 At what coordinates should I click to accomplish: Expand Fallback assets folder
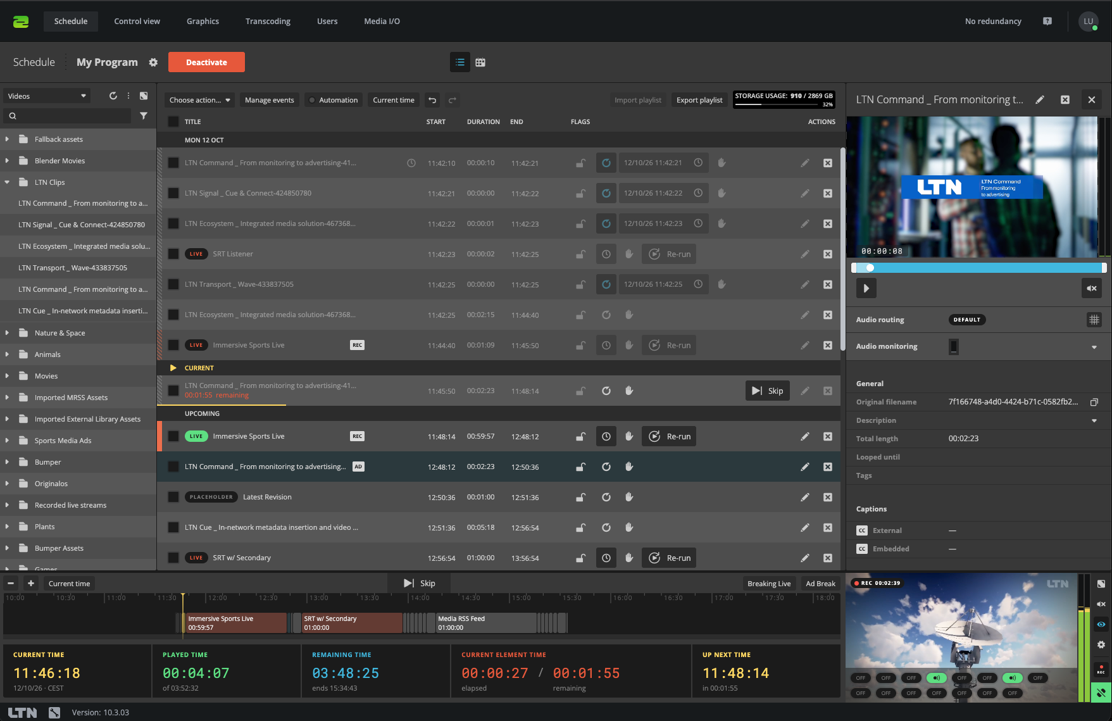(7, 139)
